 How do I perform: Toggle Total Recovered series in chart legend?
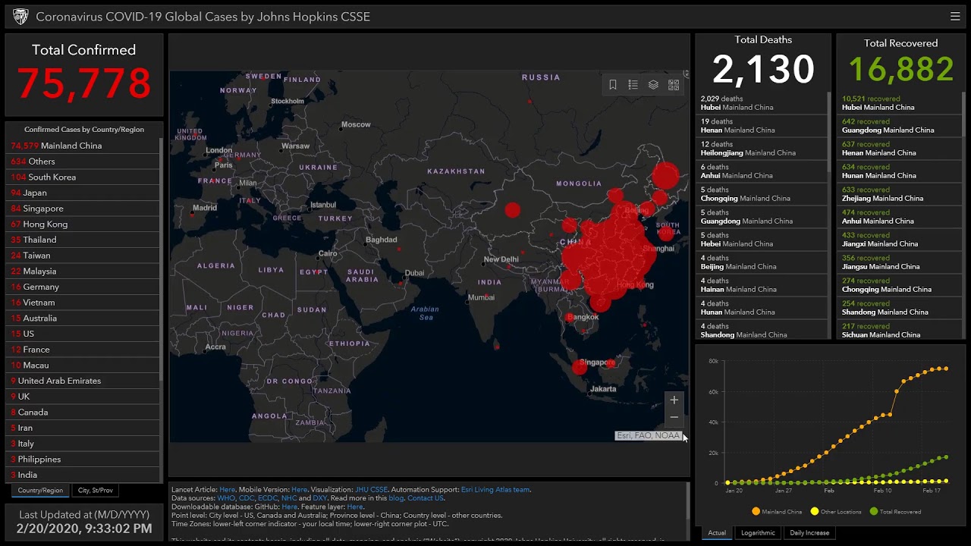click(x=895, y=512)
